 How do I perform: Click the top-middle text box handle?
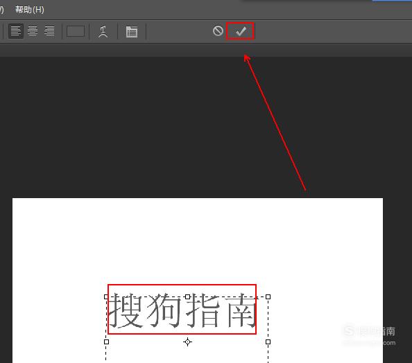tap(187, 297)
